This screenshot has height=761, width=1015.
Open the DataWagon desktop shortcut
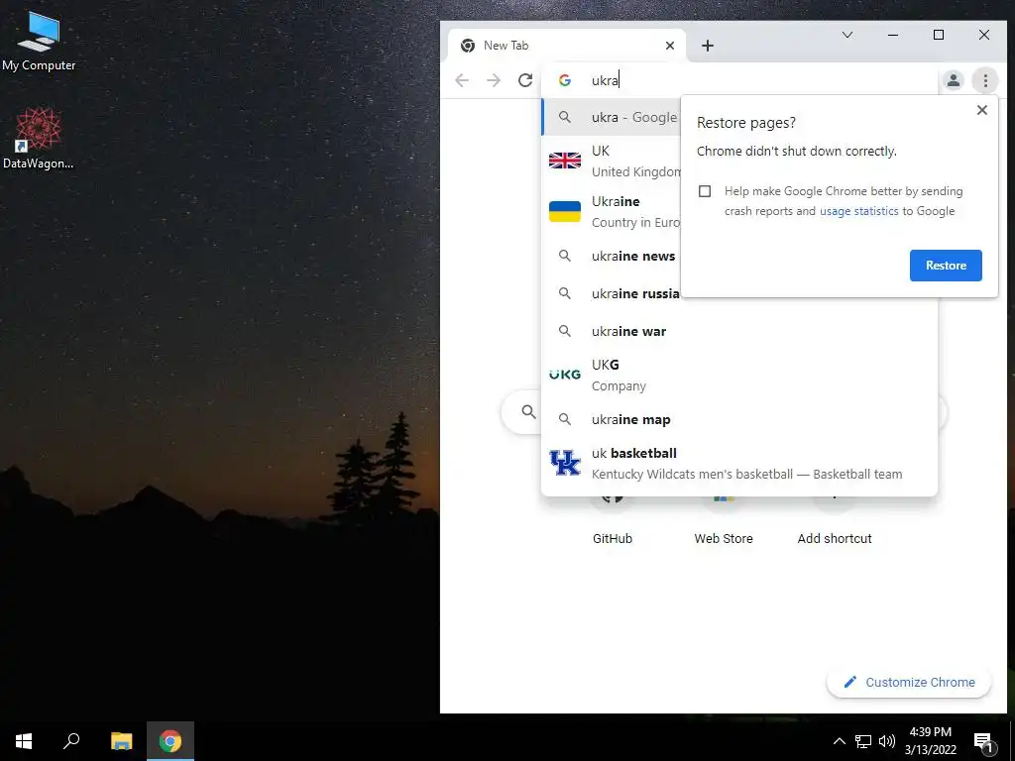click(39, 139)
